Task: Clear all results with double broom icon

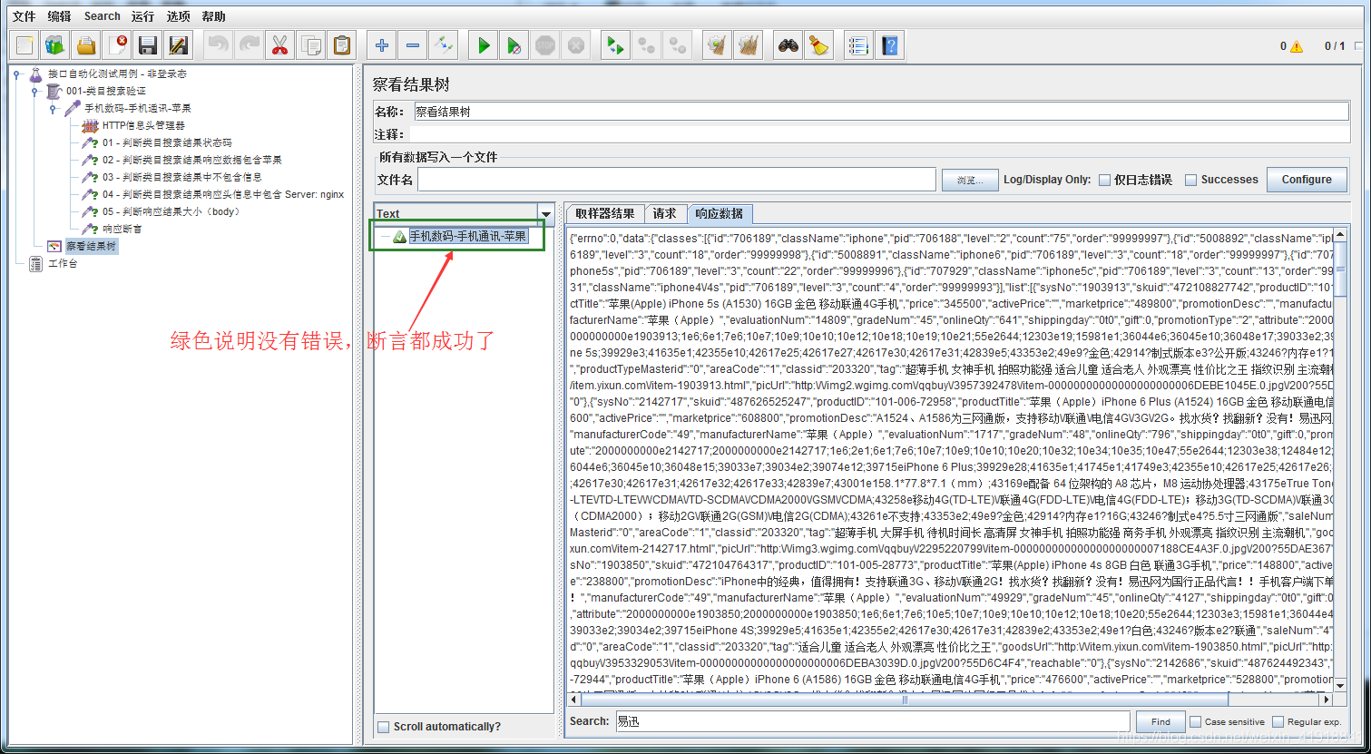Action: point(749,44)
